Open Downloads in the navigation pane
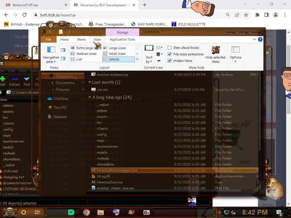This screenshot has width=291, height=218. (x=63, y=76)
